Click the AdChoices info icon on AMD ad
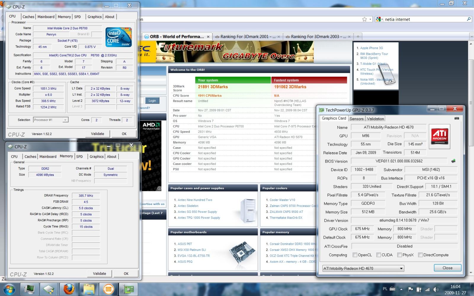The width and height of the screenshot is (474, 296). pos(159,188)
